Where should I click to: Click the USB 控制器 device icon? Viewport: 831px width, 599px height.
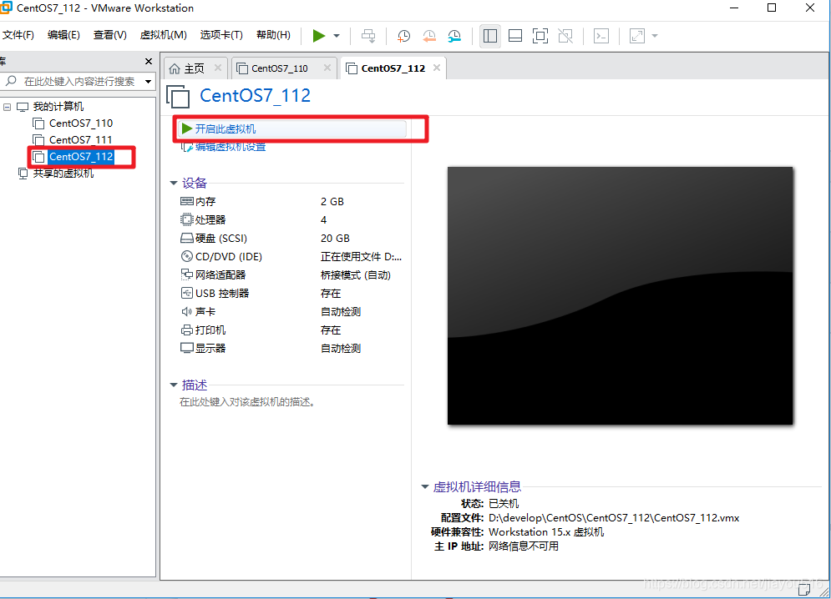tap(186, 293)
